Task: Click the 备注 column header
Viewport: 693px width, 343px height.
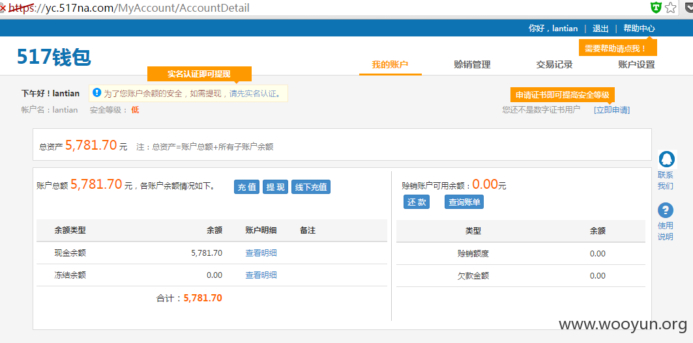Action: point(308,230)
